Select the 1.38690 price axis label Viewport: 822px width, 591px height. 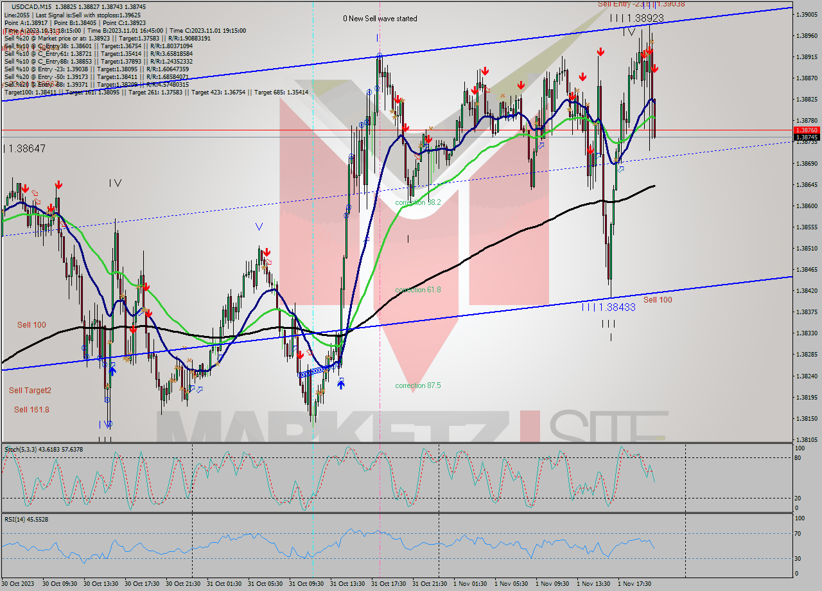coord(807,164)
